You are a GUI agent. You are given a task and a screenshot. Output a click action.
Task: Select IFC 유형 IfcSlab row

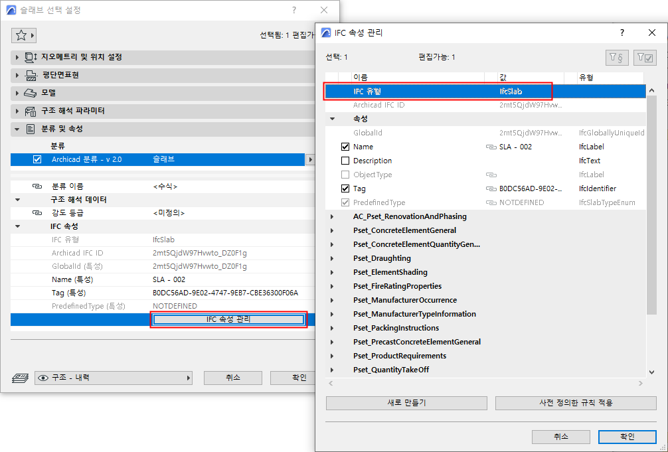[x=485, y=91]
